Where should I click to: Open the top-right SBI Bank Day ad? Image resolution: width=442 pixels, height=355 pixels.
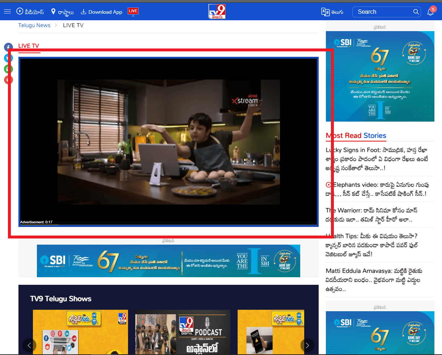point(380,76)
